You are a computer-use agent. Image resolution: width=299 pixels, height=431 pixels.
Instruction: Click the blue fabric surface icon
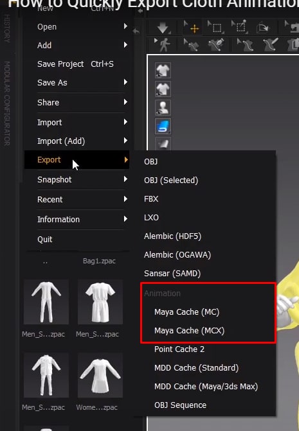[x=163, y=127]
